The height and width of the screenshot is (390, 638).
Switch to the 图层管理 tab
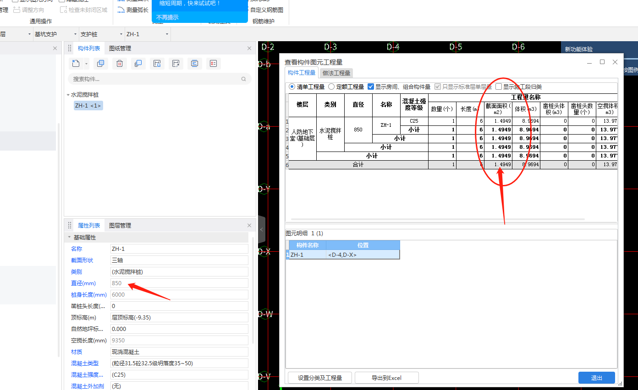120,226
